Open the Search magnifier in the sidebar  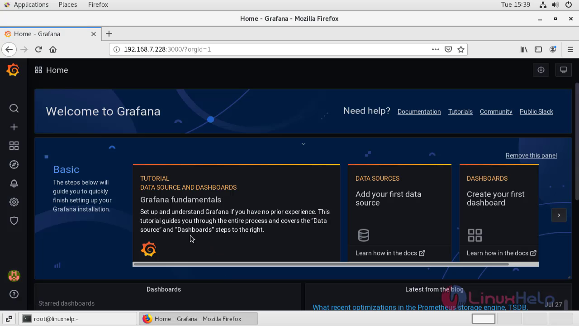click(14, 108)
